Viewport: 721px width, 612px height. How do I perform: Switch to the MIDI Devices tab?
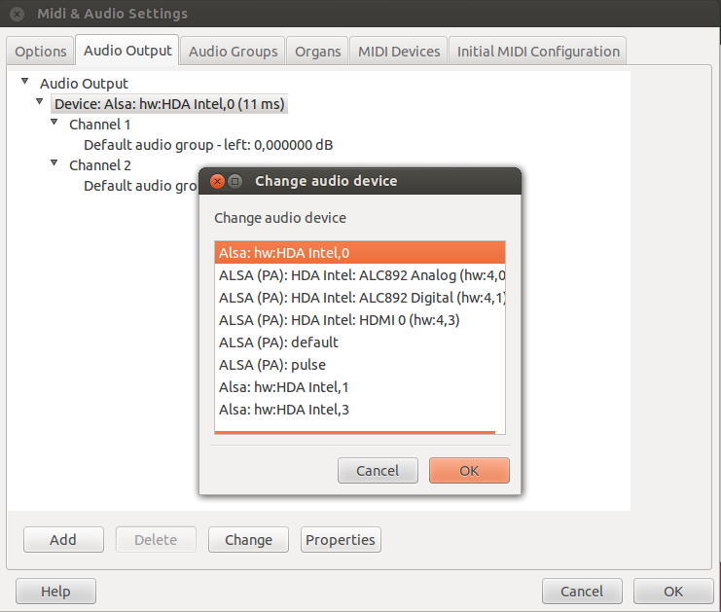[399, 51]
